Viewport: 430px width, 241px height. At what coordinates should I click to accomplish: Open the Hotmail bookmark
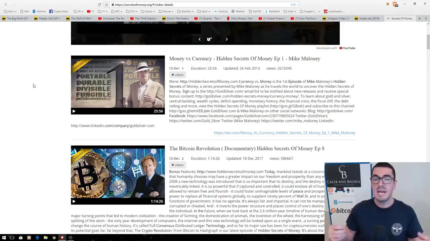(x=39, y=11)
